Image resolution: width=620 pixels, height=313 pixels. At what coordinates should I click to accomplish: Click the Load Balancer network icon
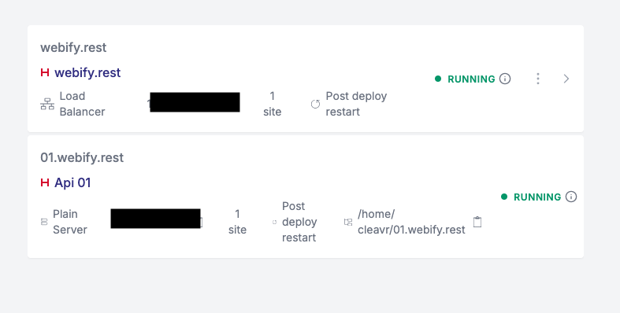47,104
